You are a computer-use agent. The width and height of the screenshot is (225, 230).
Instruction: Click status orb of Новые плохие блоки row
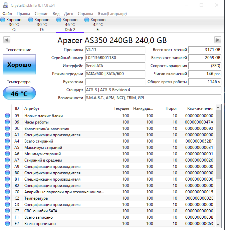coord(7,116)
